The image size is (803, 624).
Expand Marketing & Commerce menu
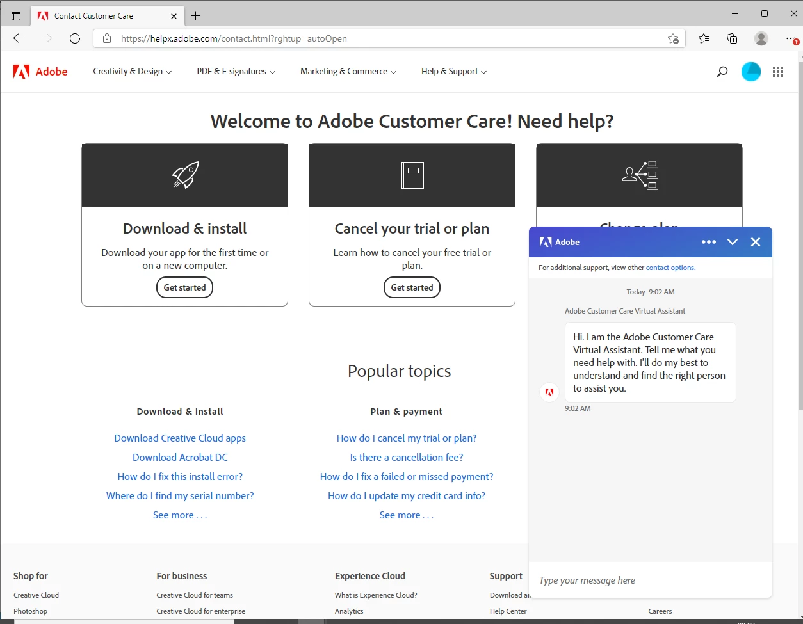348,72
